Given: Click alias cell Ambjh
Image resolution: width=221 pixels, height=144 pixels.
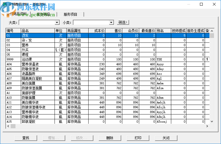Looking at the screenshot, I should (163, 102).
